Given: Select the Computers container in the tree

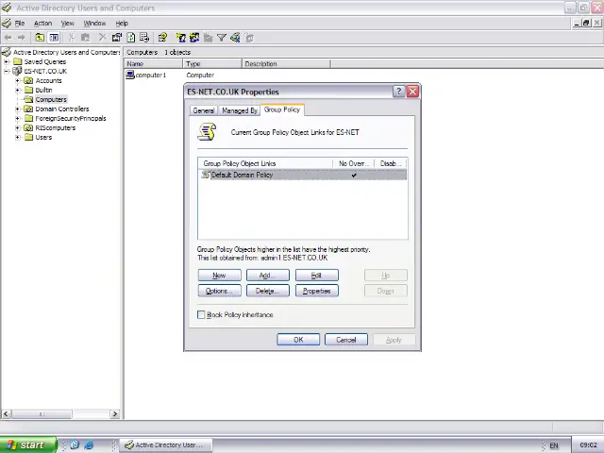Looking at the screenshot, I should 51,99.
